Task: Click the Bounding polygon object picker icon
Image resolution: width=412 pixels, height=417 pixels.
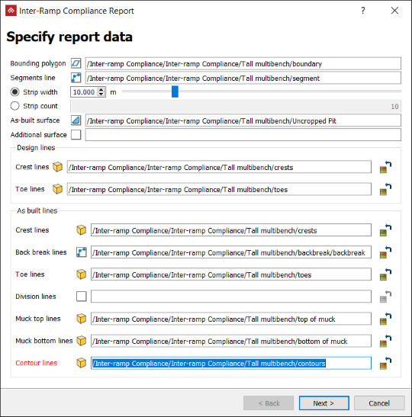Action: click(76, 63)
